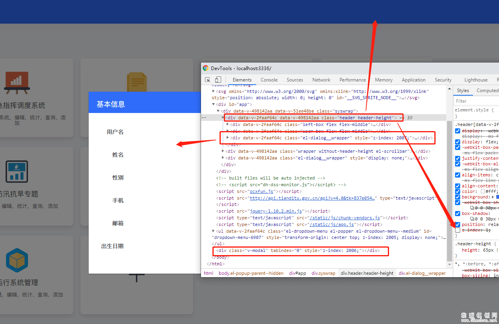Viewport: 499px width, 324px height.
Task: Expand the el-dialog__wrapper z-index 2007 node
Action: (228, 138)
